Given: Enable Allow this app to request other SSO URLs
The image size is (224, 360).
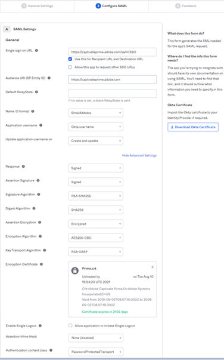Looking at the screenshot, I should click(x=70, y=67).
